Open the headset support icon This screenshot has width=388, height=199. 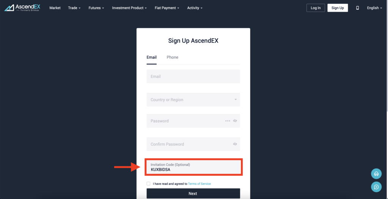376,174
